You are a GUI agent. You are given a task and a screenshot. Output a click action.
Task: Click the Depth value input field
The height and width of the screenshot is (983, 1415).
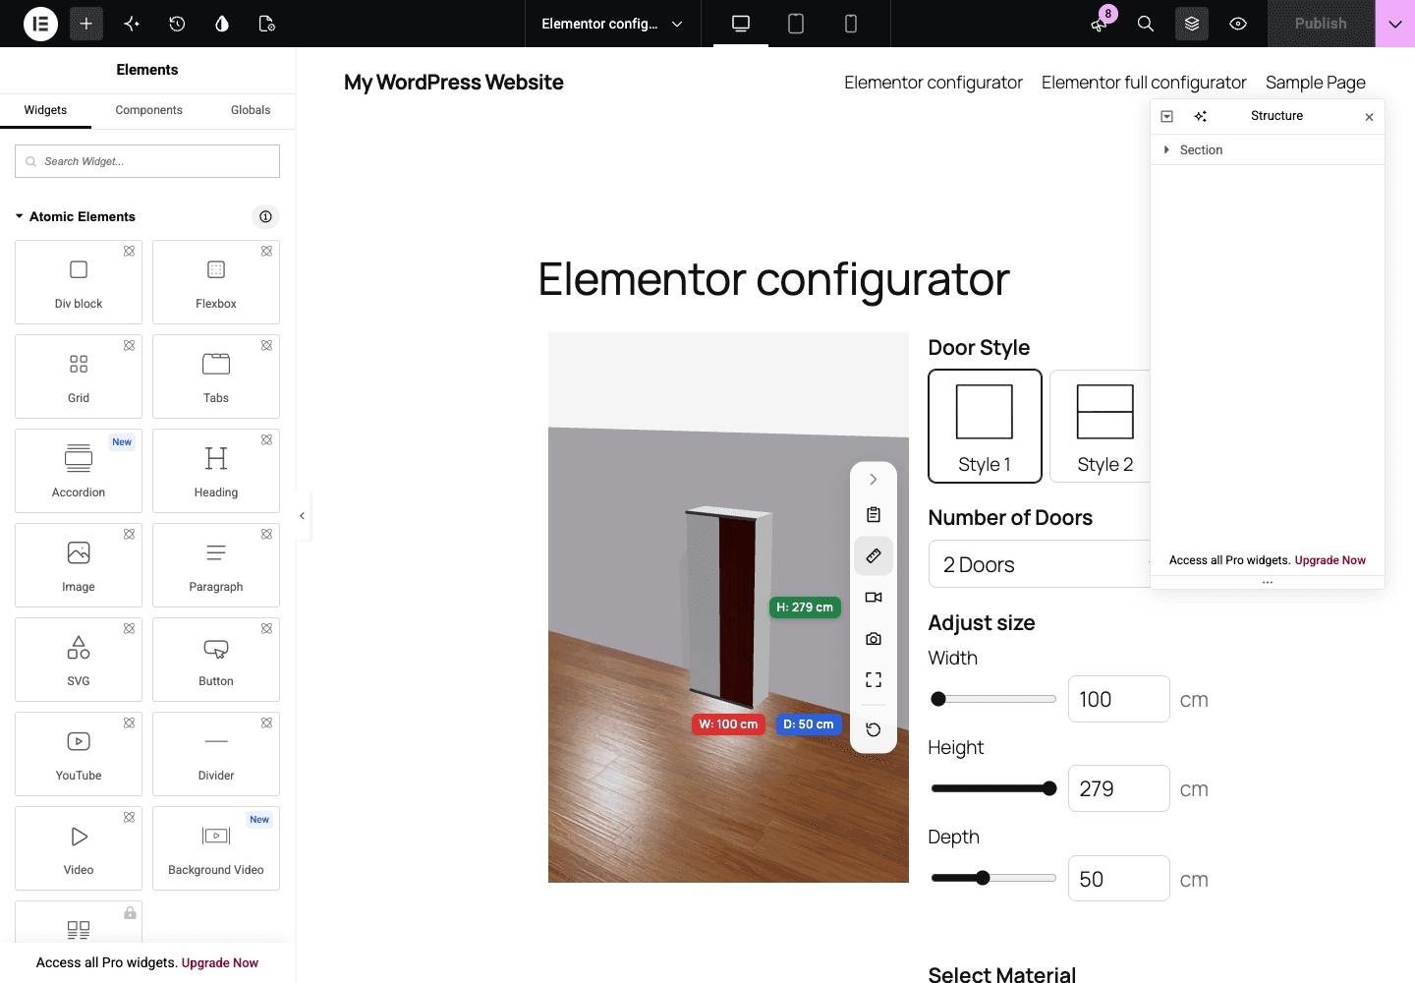coord(1119,878)
